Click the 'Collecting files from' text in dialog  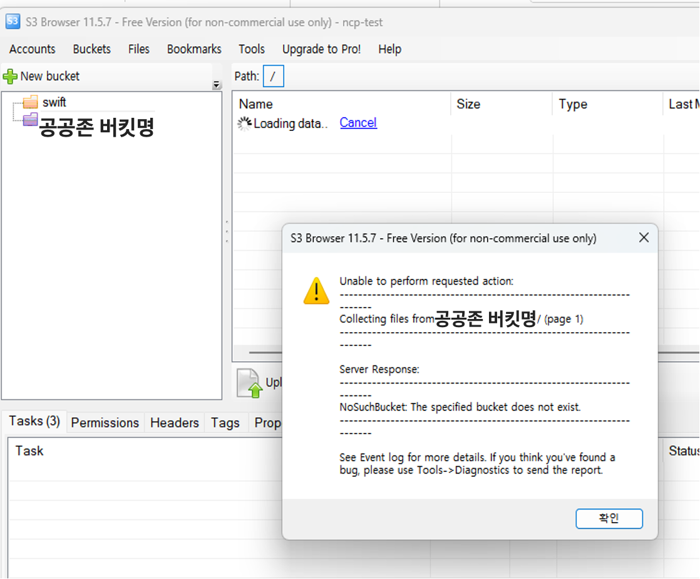pyautogui.click(x=386, y=319)
